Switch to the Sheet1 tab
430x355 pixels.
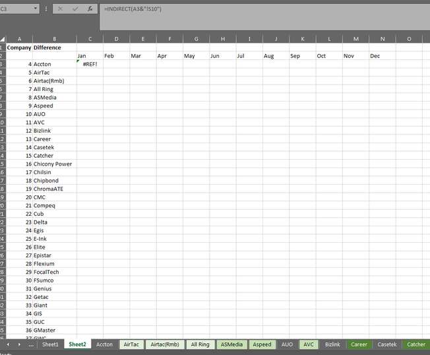tap(50, 344)
